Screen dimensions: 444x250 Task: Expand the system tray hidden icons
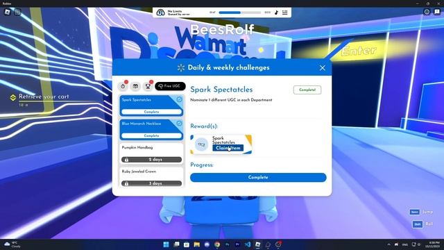388,244
